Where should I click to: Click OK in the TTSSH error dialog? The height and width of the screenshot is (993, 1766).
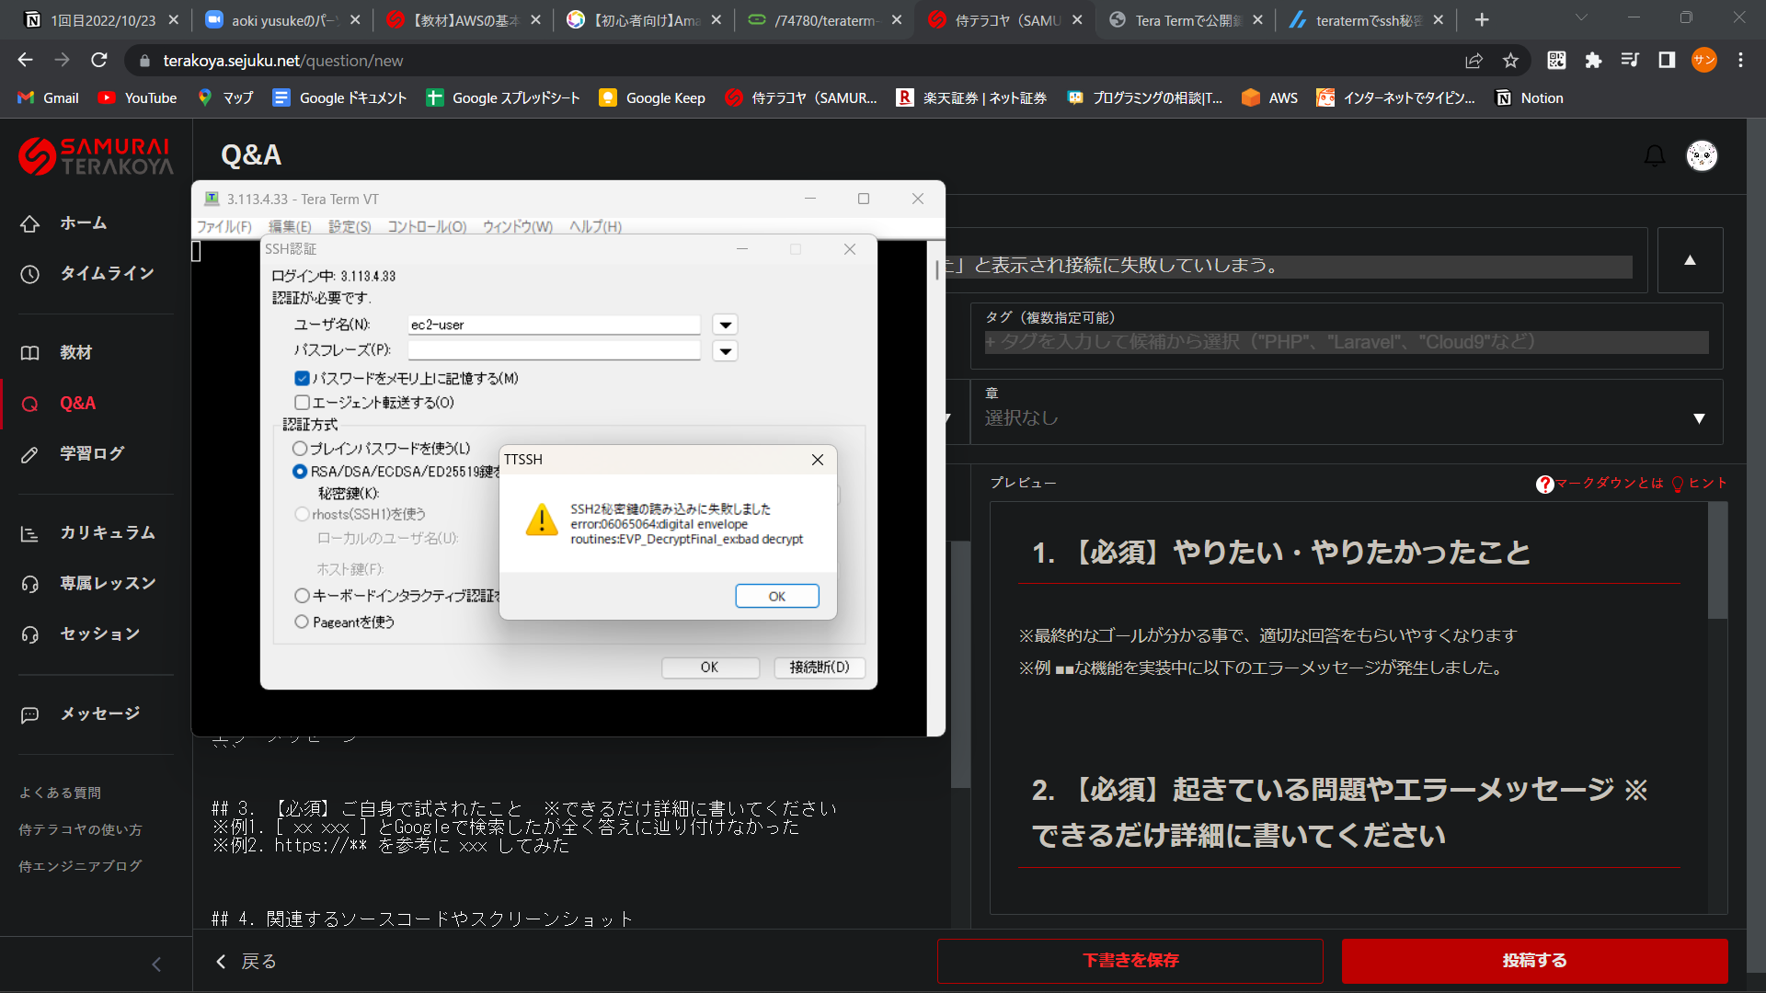pos(776,597)
